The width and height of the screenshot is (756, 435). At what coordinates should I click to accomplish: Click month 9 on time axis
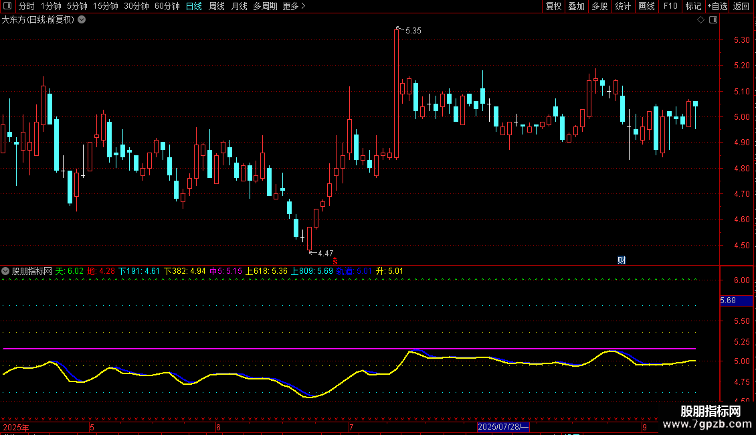[645, 428]
